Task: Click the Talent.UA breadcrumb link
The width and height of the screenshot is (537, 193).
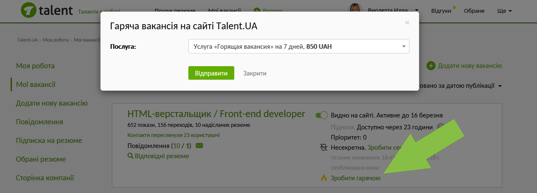Action: (28, 40)
